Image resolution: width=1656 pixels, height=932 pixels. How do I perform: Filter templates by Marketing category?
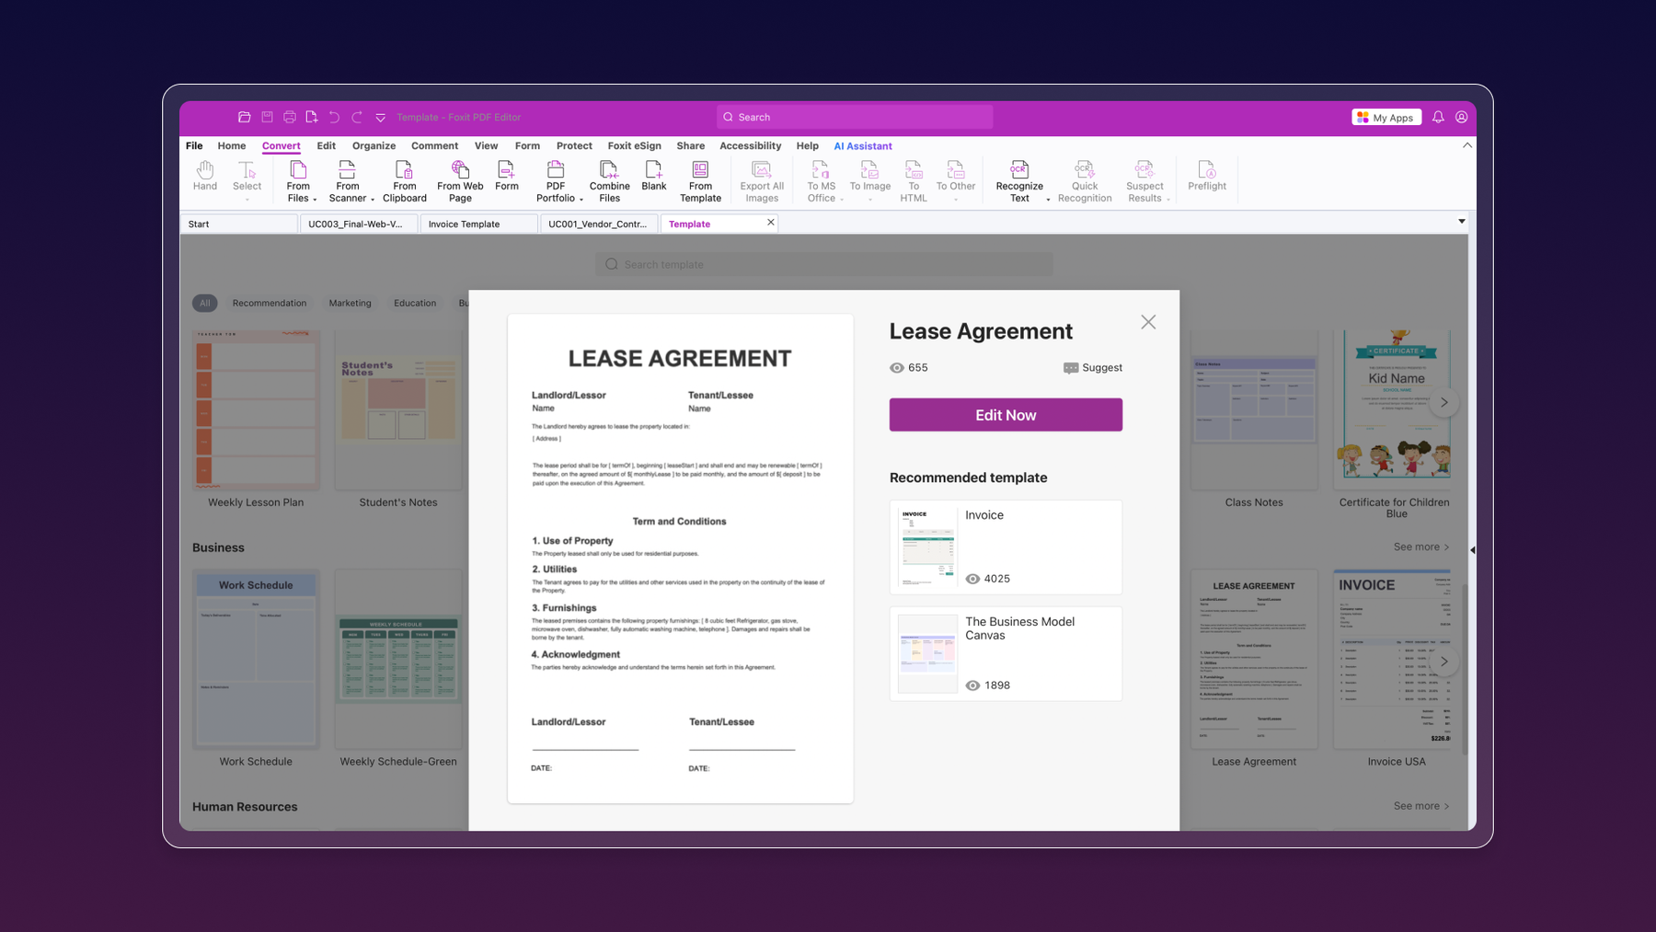tap(350, 303)
